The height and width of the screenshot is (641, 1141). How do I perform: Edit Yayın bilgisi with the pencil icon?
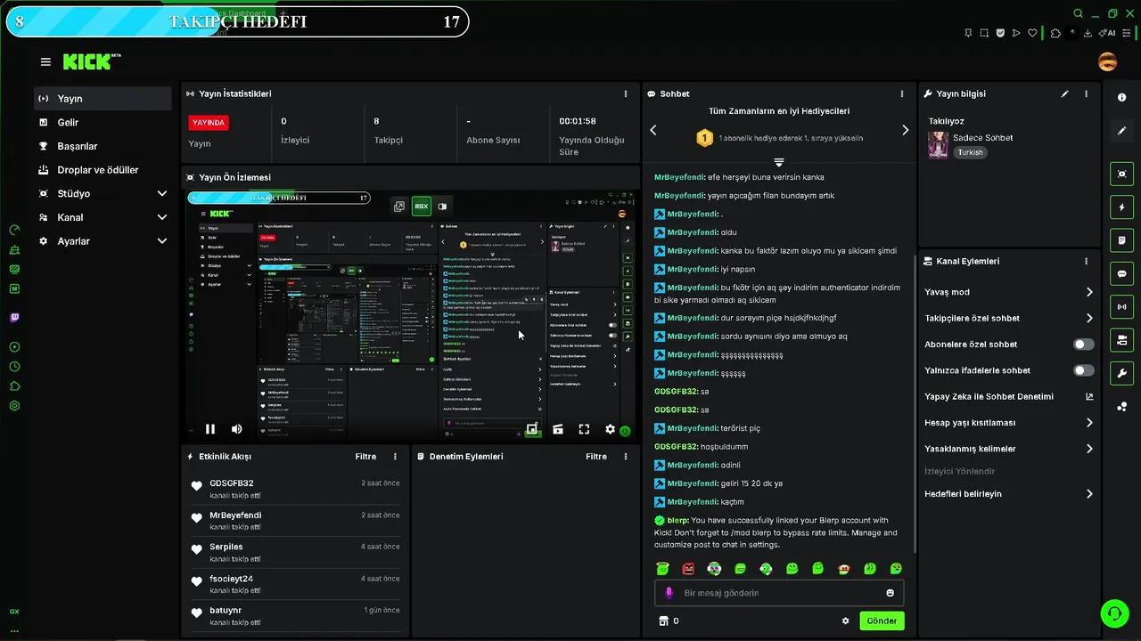click(1064, 93)
